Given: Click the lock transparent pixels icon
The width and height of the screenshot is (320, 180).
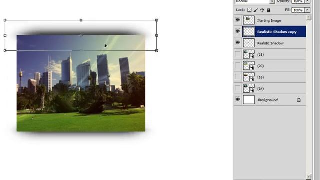Looking at the screenshot, I should point(249,10).
